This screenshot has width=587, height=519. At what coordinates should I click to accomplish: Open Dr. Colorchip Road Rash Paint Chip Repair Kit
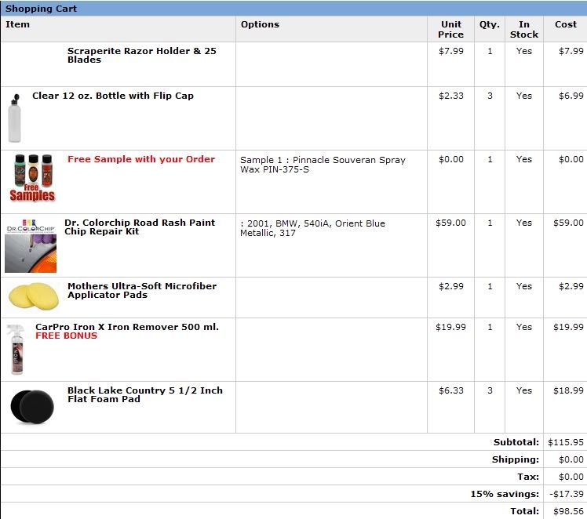pos(140,227)
